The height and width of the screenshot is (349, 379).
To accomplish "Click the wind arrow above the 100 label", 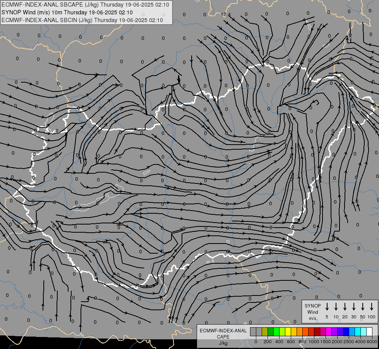I will click(372, 306).
